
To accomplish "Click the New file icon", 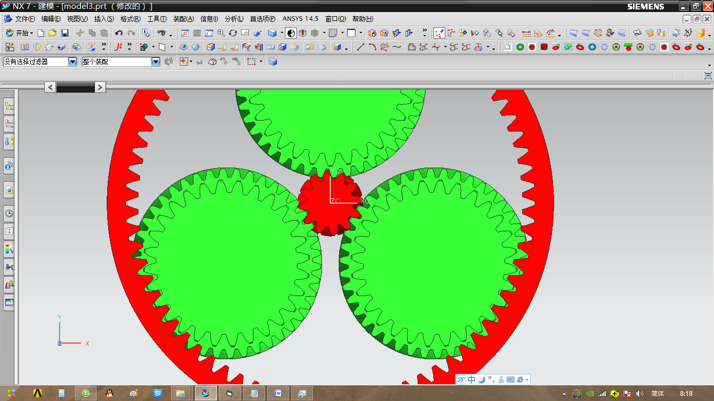I will pos(41,33).
